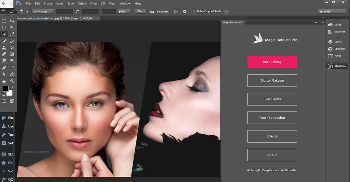The height and width of the screenshot is (182, 350).
Task: Close the imagenomic-portraiture-mac.jpg document tab
Action: tap(98, 18)
